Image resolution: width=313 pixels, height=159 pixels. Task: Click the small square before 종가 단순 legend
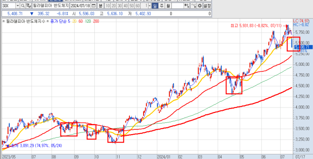[x=48, y=21]
